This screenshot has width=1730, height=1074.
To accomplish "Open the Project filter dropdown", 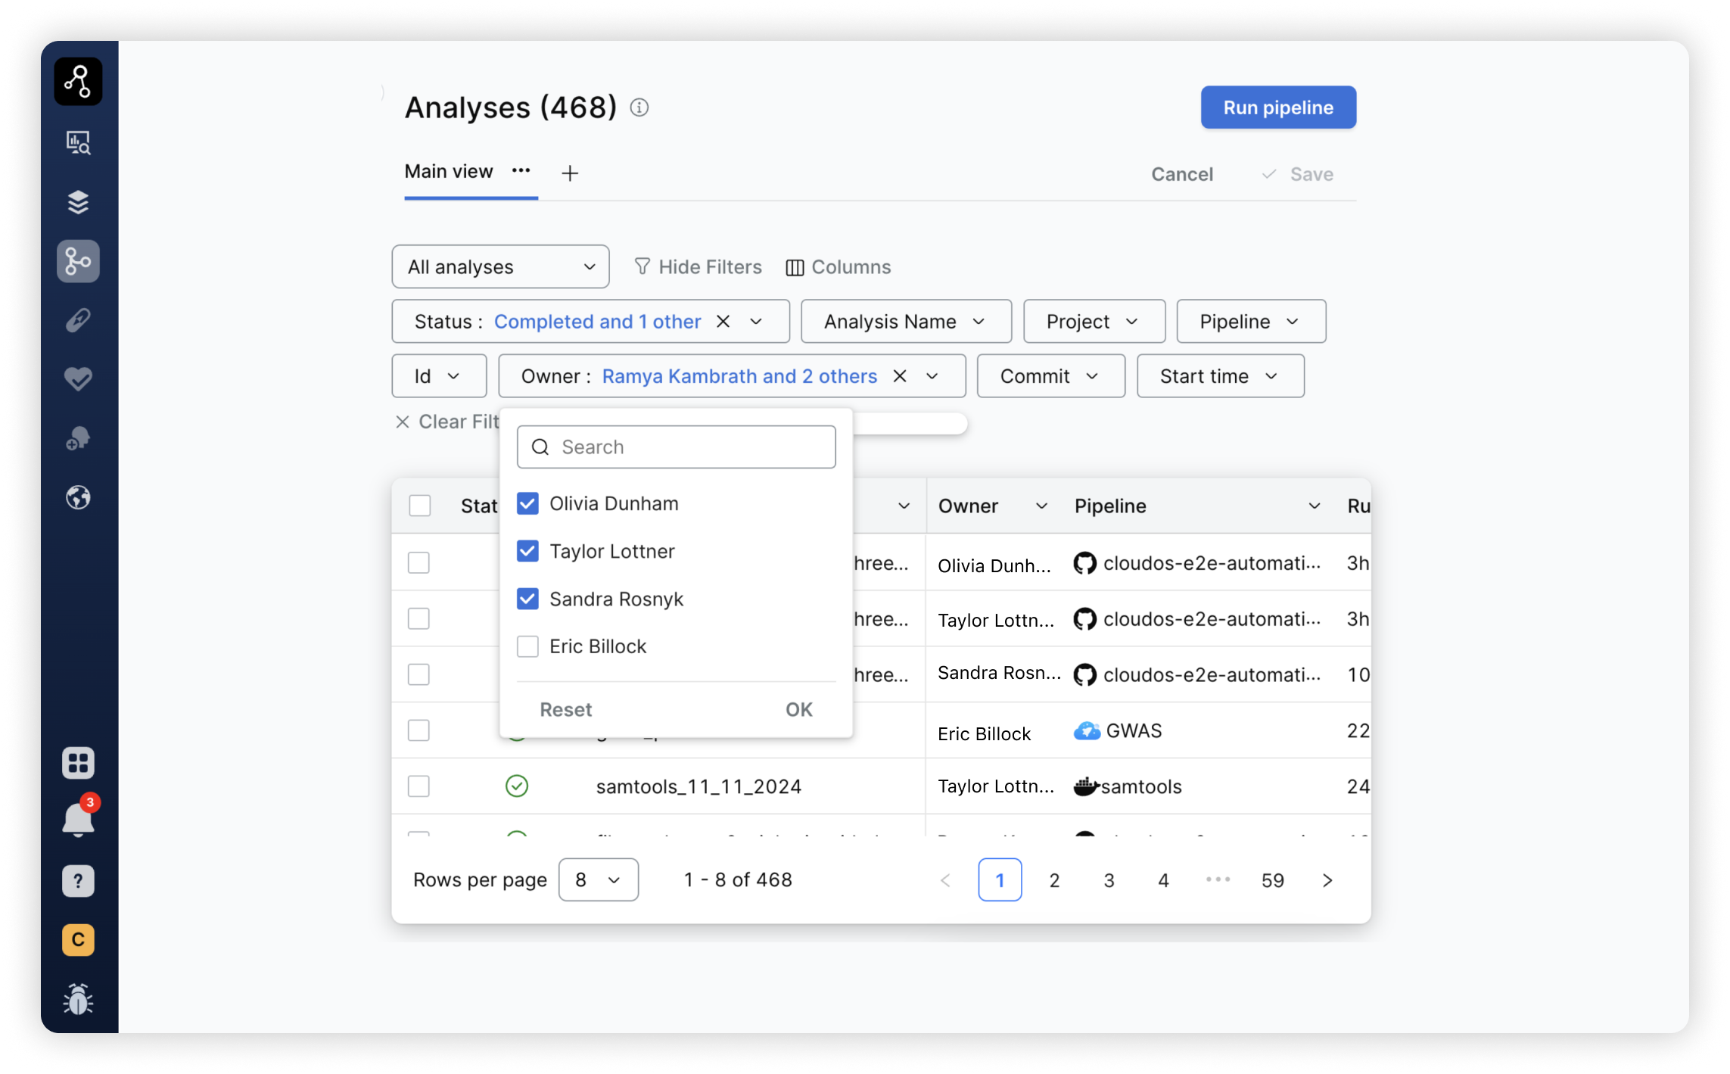I will coord(1094,322).
